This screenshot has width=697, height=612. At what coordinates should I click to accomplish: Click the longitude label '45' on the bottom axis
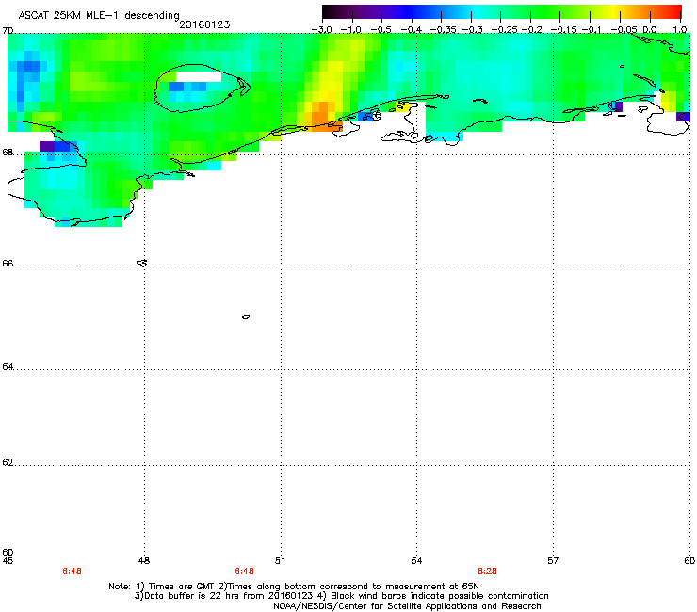tap(8, 561)
